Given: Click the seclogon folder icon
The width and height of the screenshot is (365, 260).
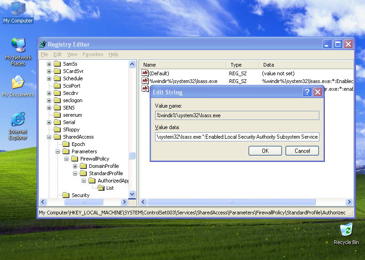Looking at the screenshot, I should point(57,100).
